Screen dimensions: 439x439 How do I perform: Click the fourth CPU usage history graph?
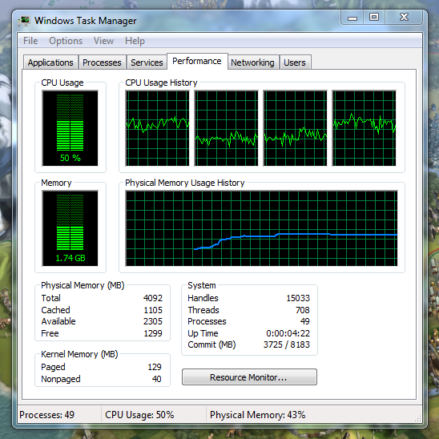coord(364,128)
